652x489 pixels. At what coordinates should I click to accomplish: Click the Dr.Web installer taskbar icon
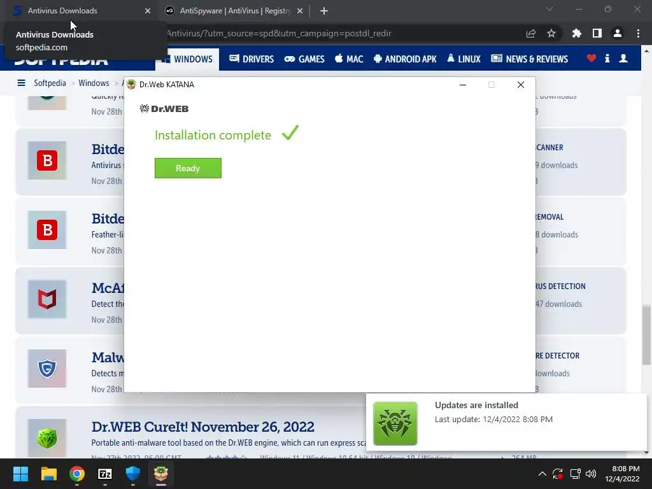161,474
